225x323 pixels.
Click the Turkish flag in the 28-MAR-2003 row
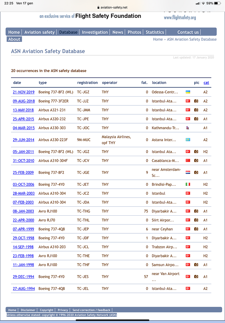pyautogui.click(x=188, y=193)
